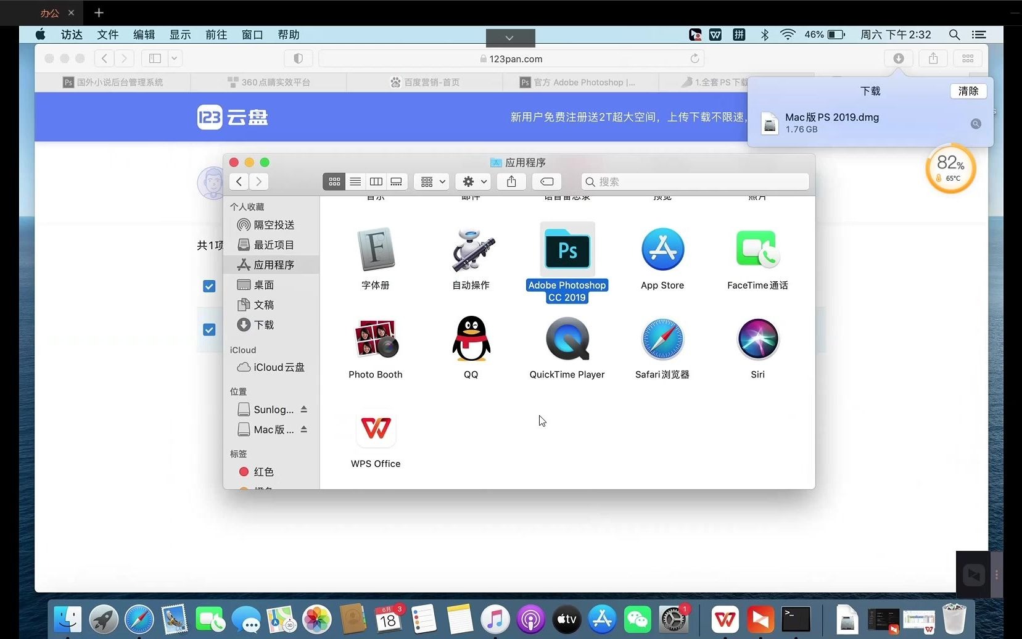Open Adobe Photoshop CC 2019 app icon
Viewport: 1022px width, 639px height.
click(567, 250)
